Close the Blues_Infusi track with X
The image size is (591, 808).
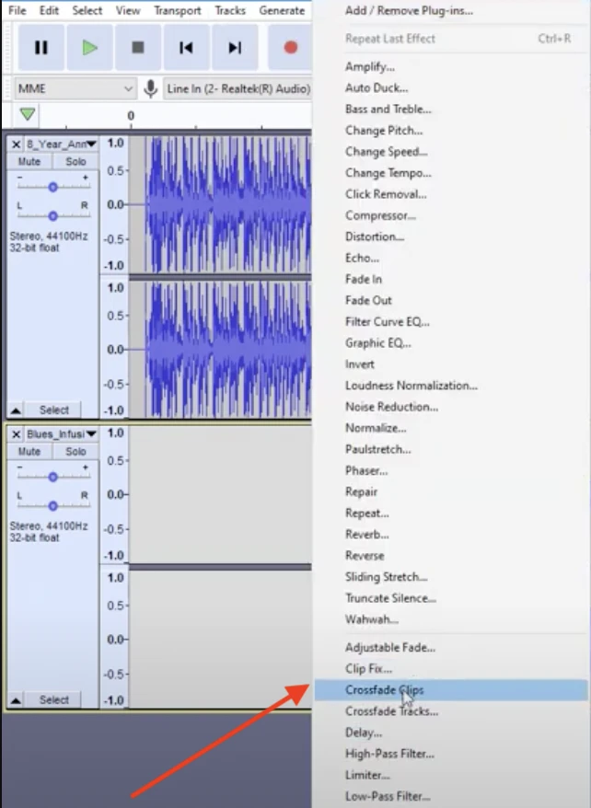[16, 433]
